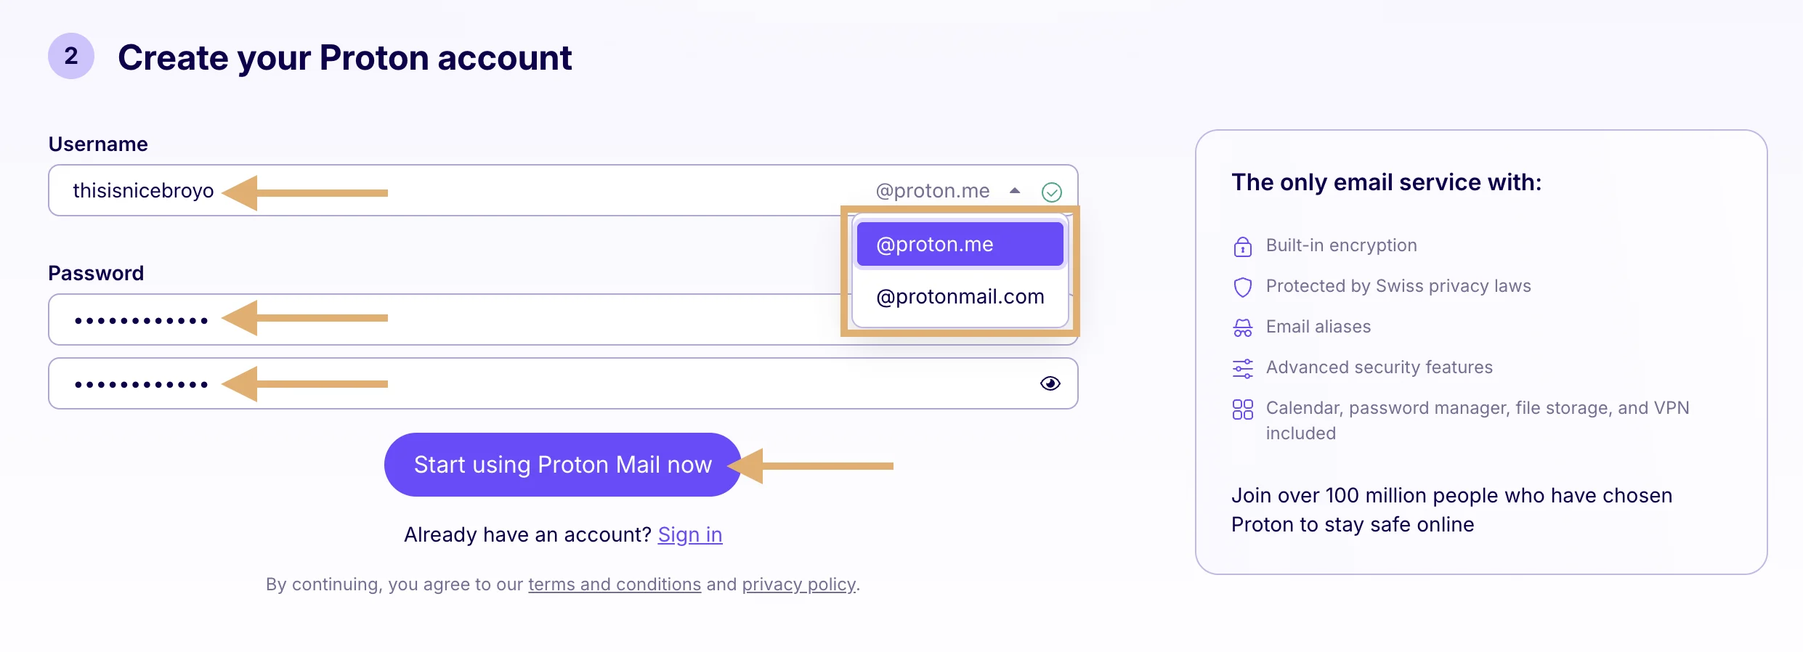Toggle password visibility with the eye icon
1803x652 pixels.
tap(1050, 383)
